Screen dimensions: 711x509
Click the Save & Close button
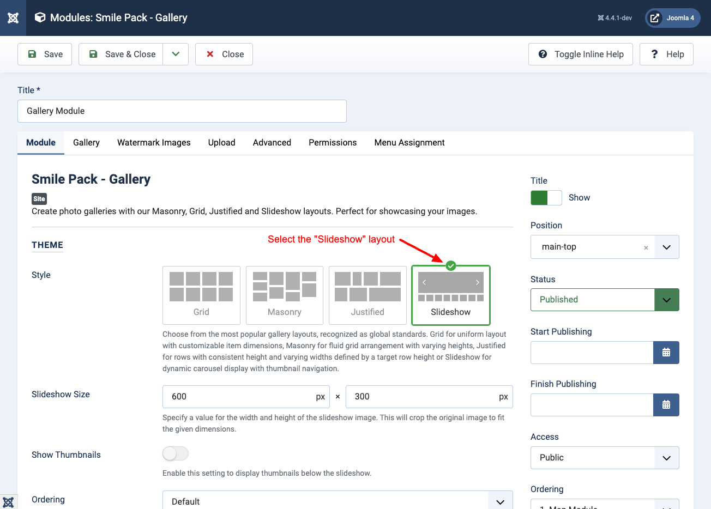coord(121,54)
